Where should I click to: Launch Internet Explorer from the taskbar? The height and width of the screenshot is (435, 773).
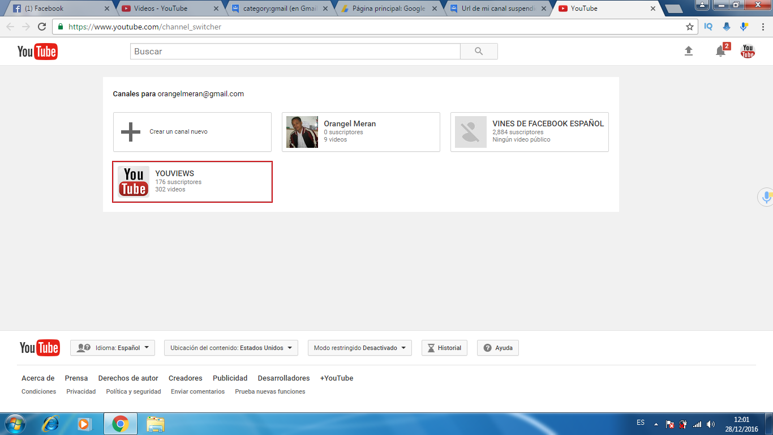point(51,424)
